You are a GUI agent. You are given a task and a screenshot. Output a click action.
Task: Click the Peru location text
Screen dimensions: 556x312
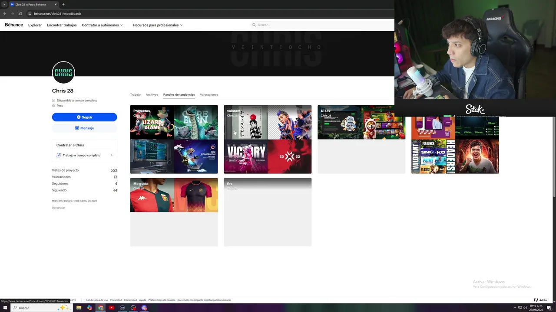coord(60,106)
